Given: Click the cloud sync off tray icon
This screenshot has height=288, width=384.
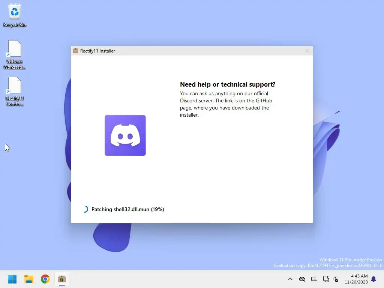Looking at the screenshot, I should pos(302,279).
